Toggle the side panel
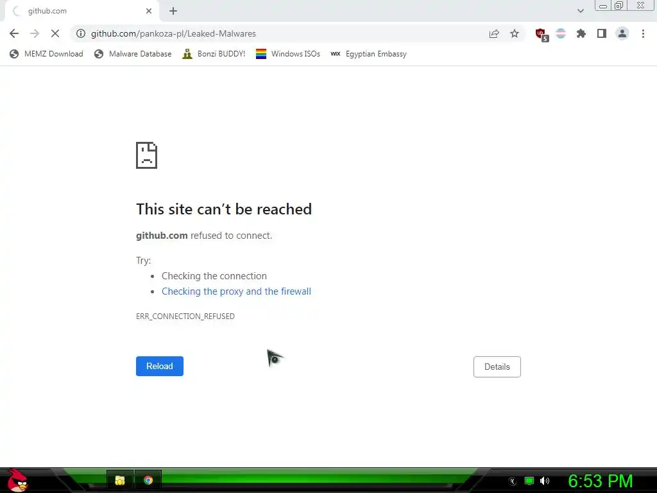This screenshot has height=493, width=657. [602, 33]
